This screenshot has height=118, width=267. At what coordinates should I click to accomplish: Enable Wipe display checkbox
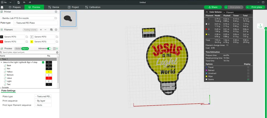tap(248, 76)
